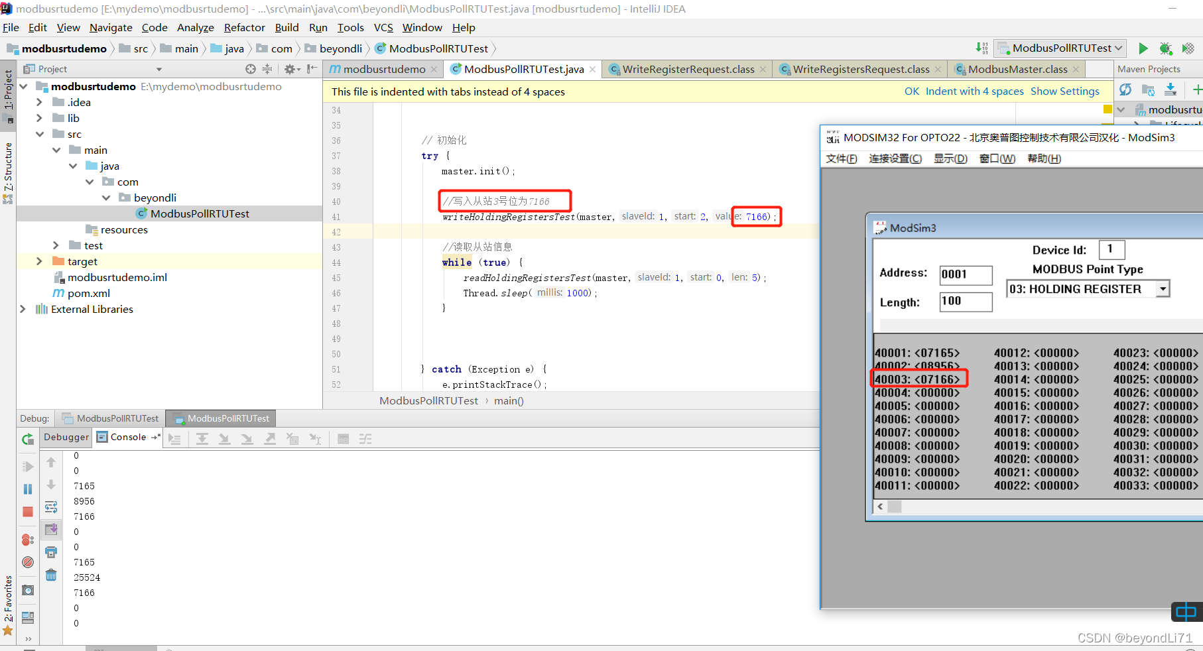Click the Address input field in ModSim3
Image resolution: width=1203 pixels, height=651 pixels.
(x=966, y=274)
